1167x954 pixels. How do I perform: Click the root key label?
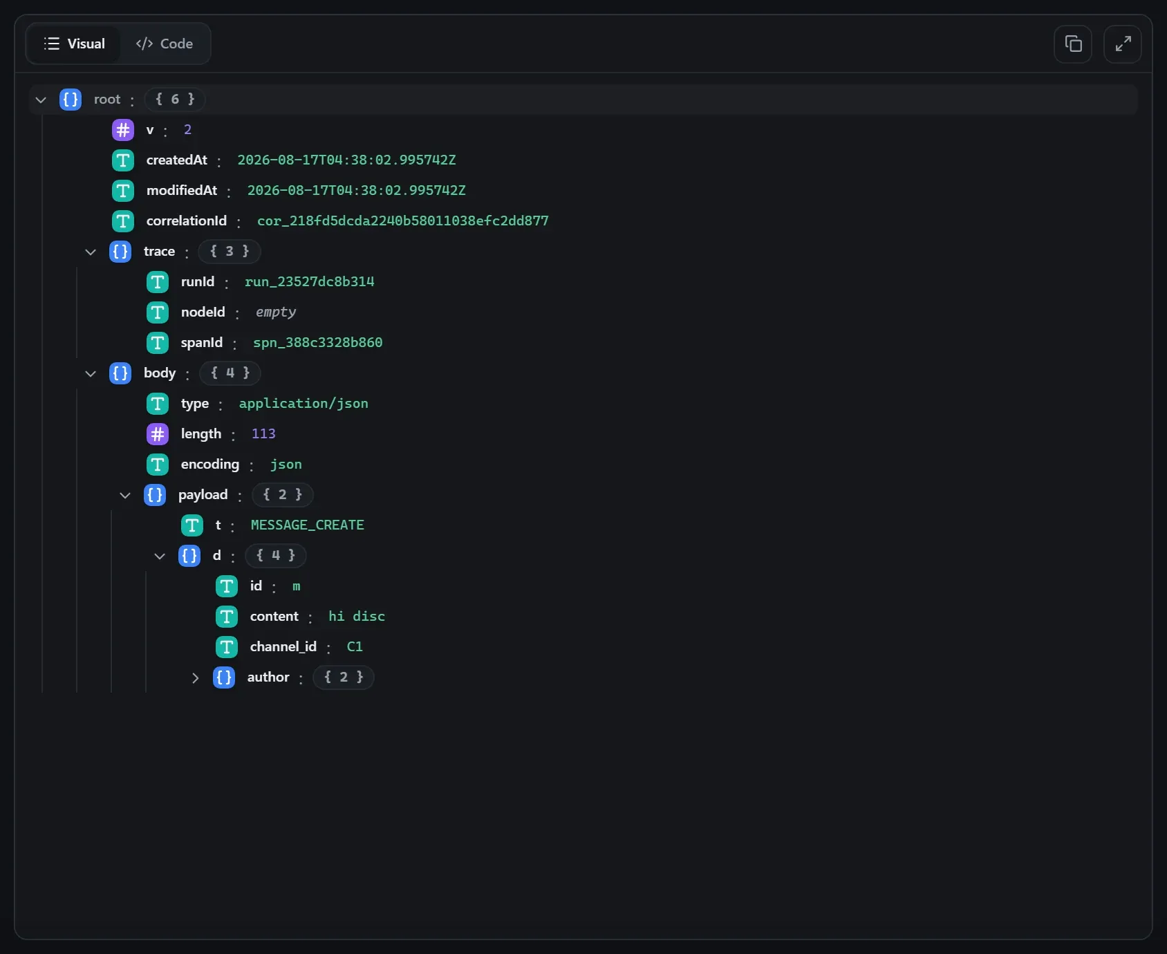coord(107,100)
